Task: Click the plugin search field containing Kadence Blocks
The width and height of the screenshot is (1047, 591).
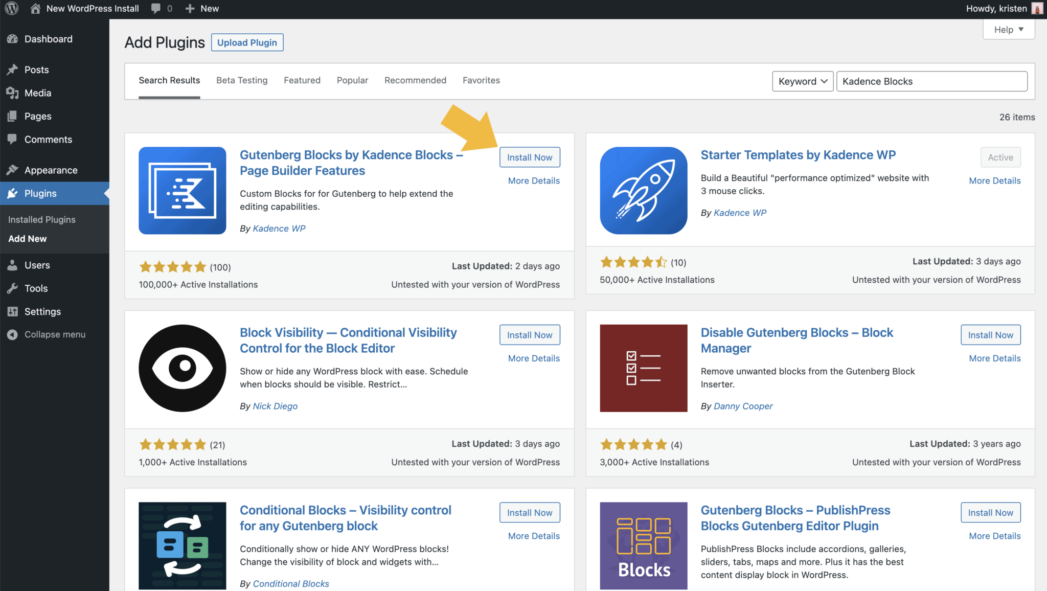Action: coord(931,81)
